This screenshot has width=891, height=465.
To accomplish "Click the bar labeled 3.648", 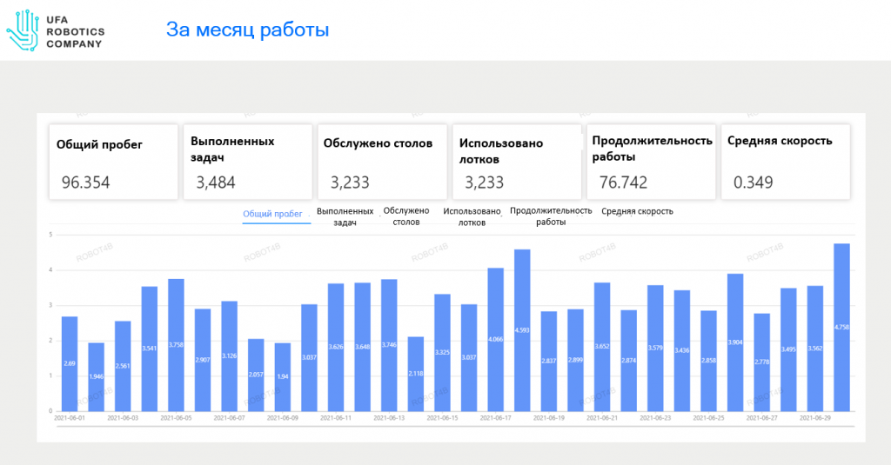I will pyautogui.click(x=363, y=347).
